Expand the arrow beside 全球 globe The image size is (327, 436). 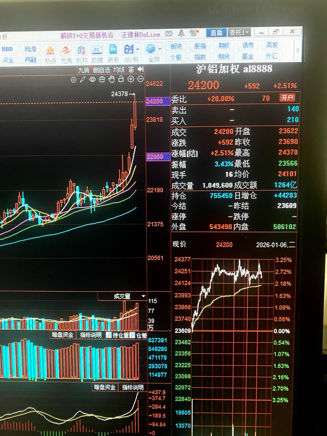pyautogui.click(x=160, y=49)
